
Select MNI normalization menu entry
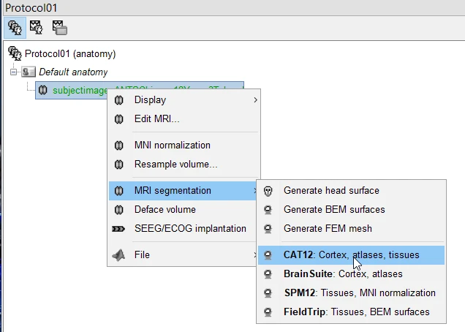pyautogui.click(x=172, y=145)
